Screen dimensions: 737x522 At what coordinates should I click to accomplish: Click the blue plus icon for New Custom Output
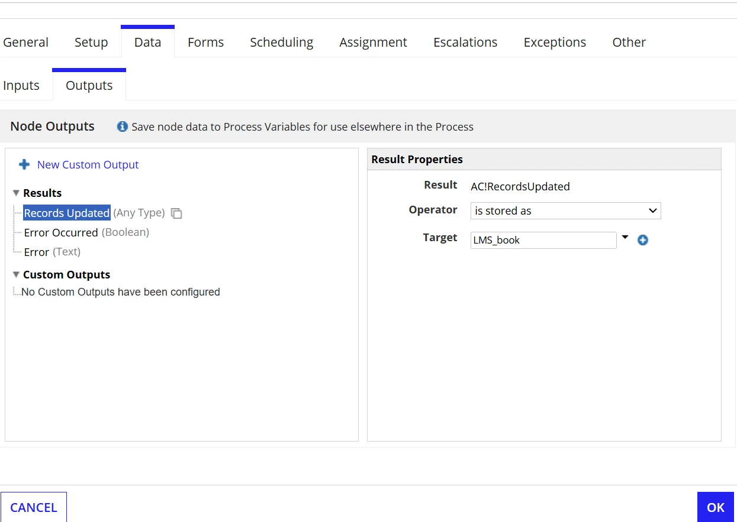click(24, 164)
